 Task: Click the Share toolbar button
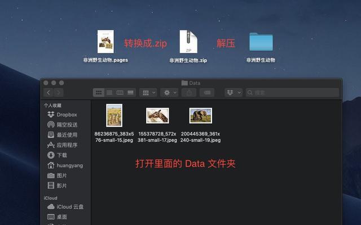189,92
